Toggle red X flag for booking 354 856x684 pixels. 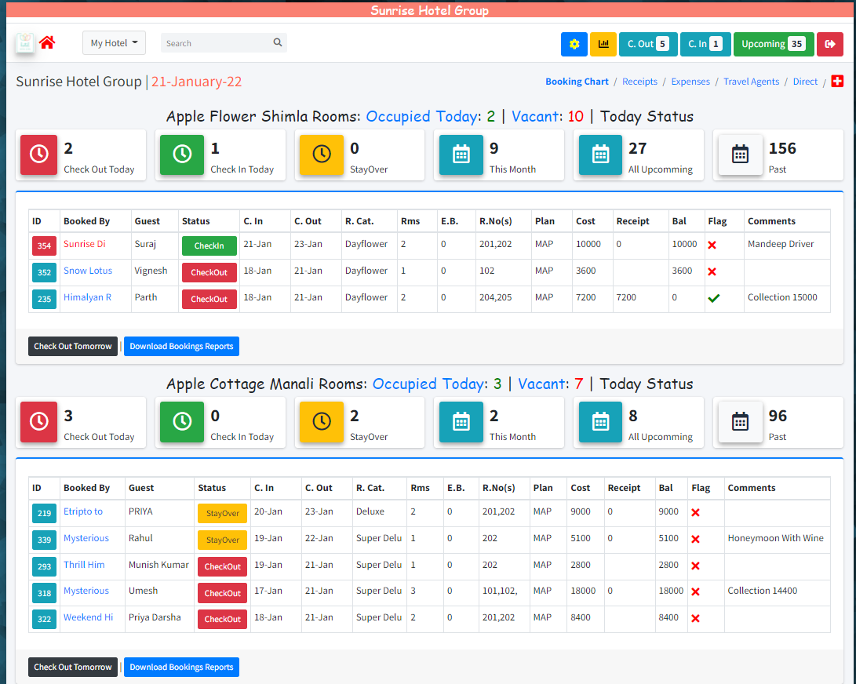[x=712, y=245]
